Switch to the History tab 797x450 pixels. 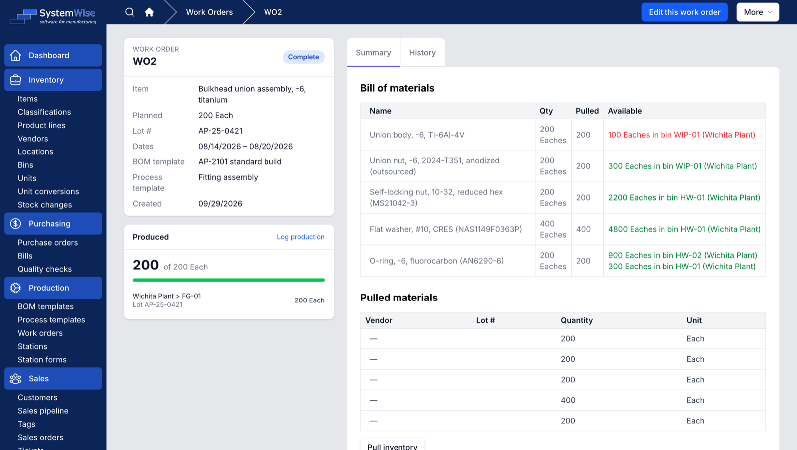(422, 53)
